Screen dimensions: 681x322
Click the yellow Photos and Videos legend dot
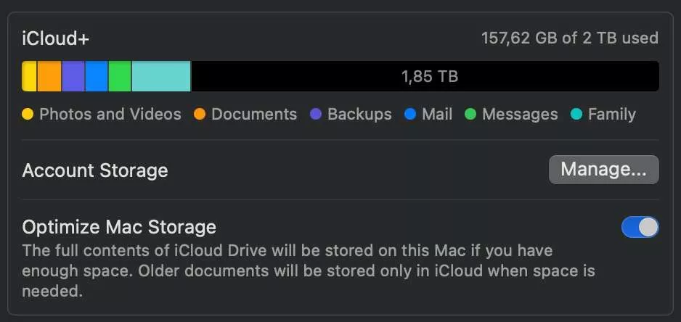(x=28, y=115)
